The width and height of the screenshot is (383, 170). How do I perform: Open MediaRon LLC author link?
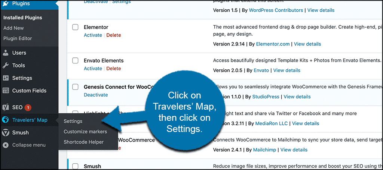[272, 123]
